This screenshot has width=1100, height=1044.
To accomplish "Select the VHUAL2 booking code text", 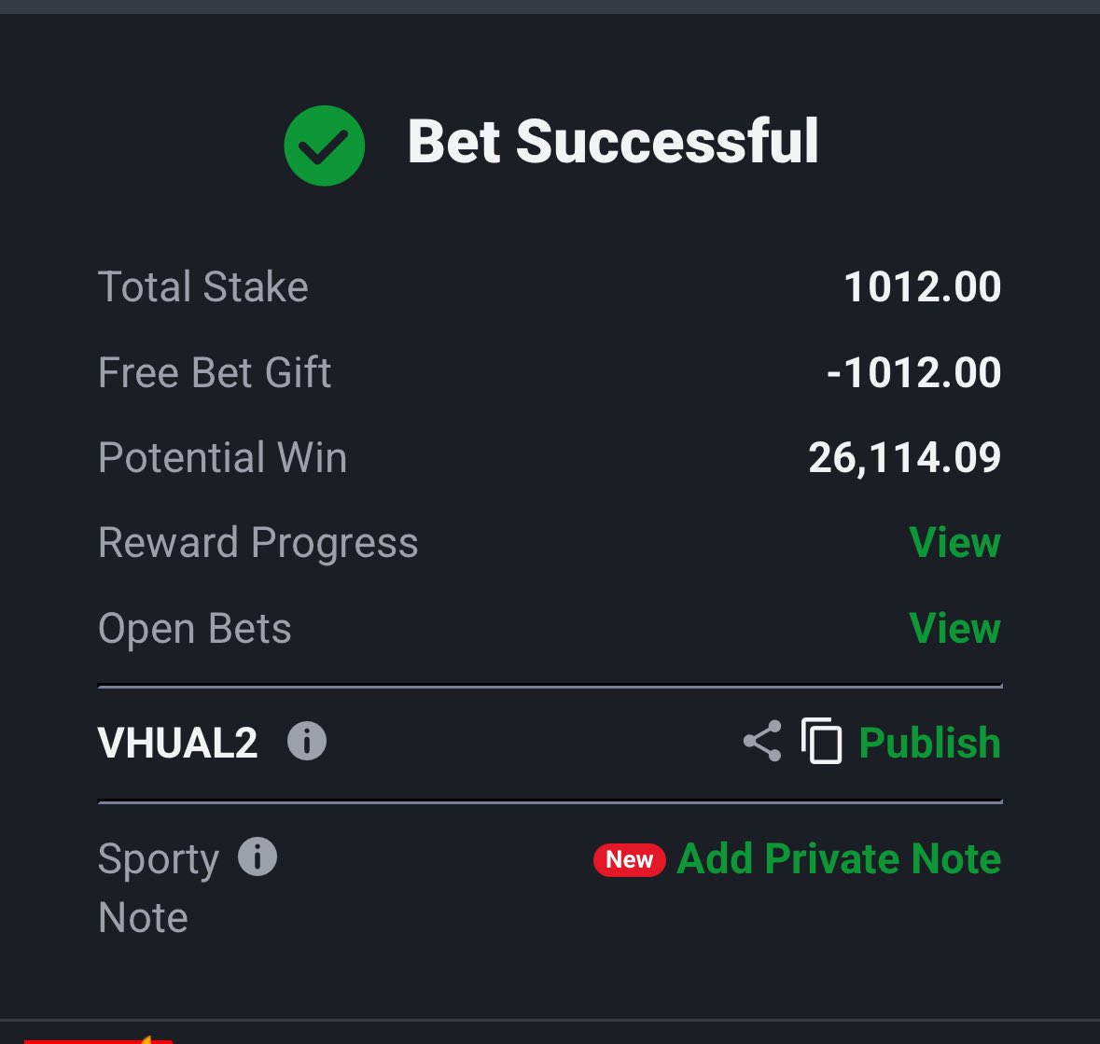I will click(177, 743).
